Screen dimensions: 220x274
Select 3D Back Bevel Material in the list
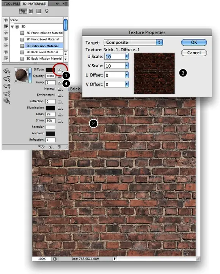[42, 52]
